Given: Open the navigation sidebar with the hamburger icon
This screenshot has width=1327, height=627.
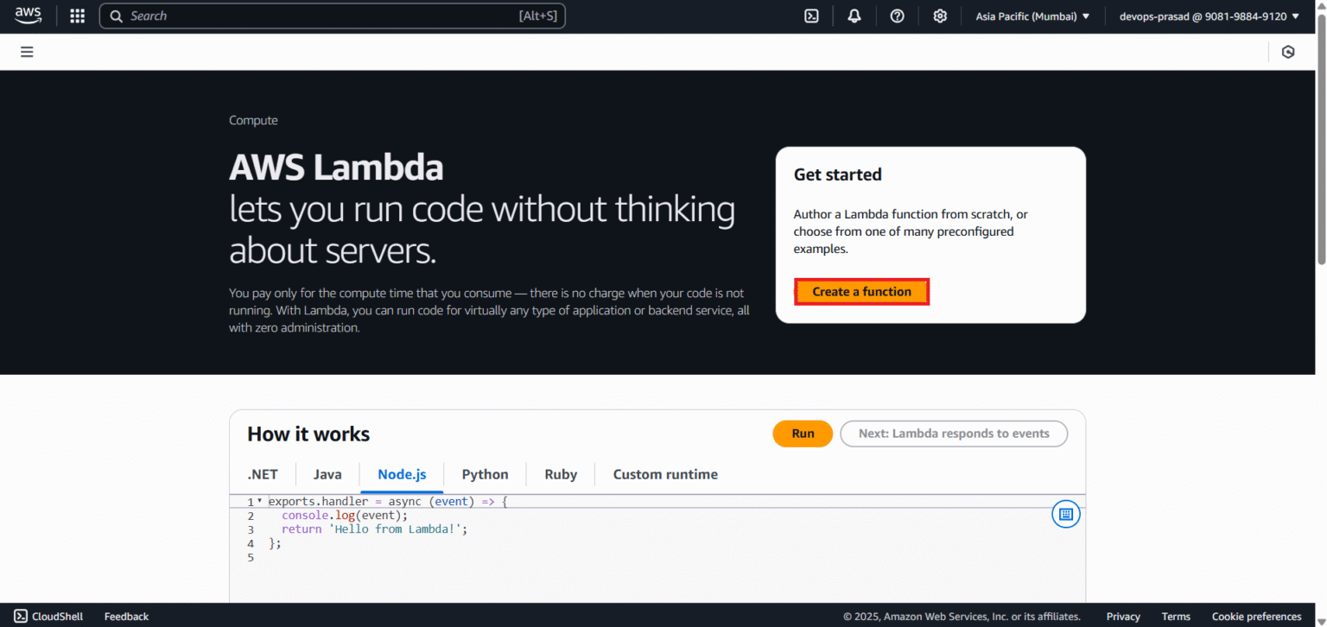Looking at the screenshot, I should point(27,52).
